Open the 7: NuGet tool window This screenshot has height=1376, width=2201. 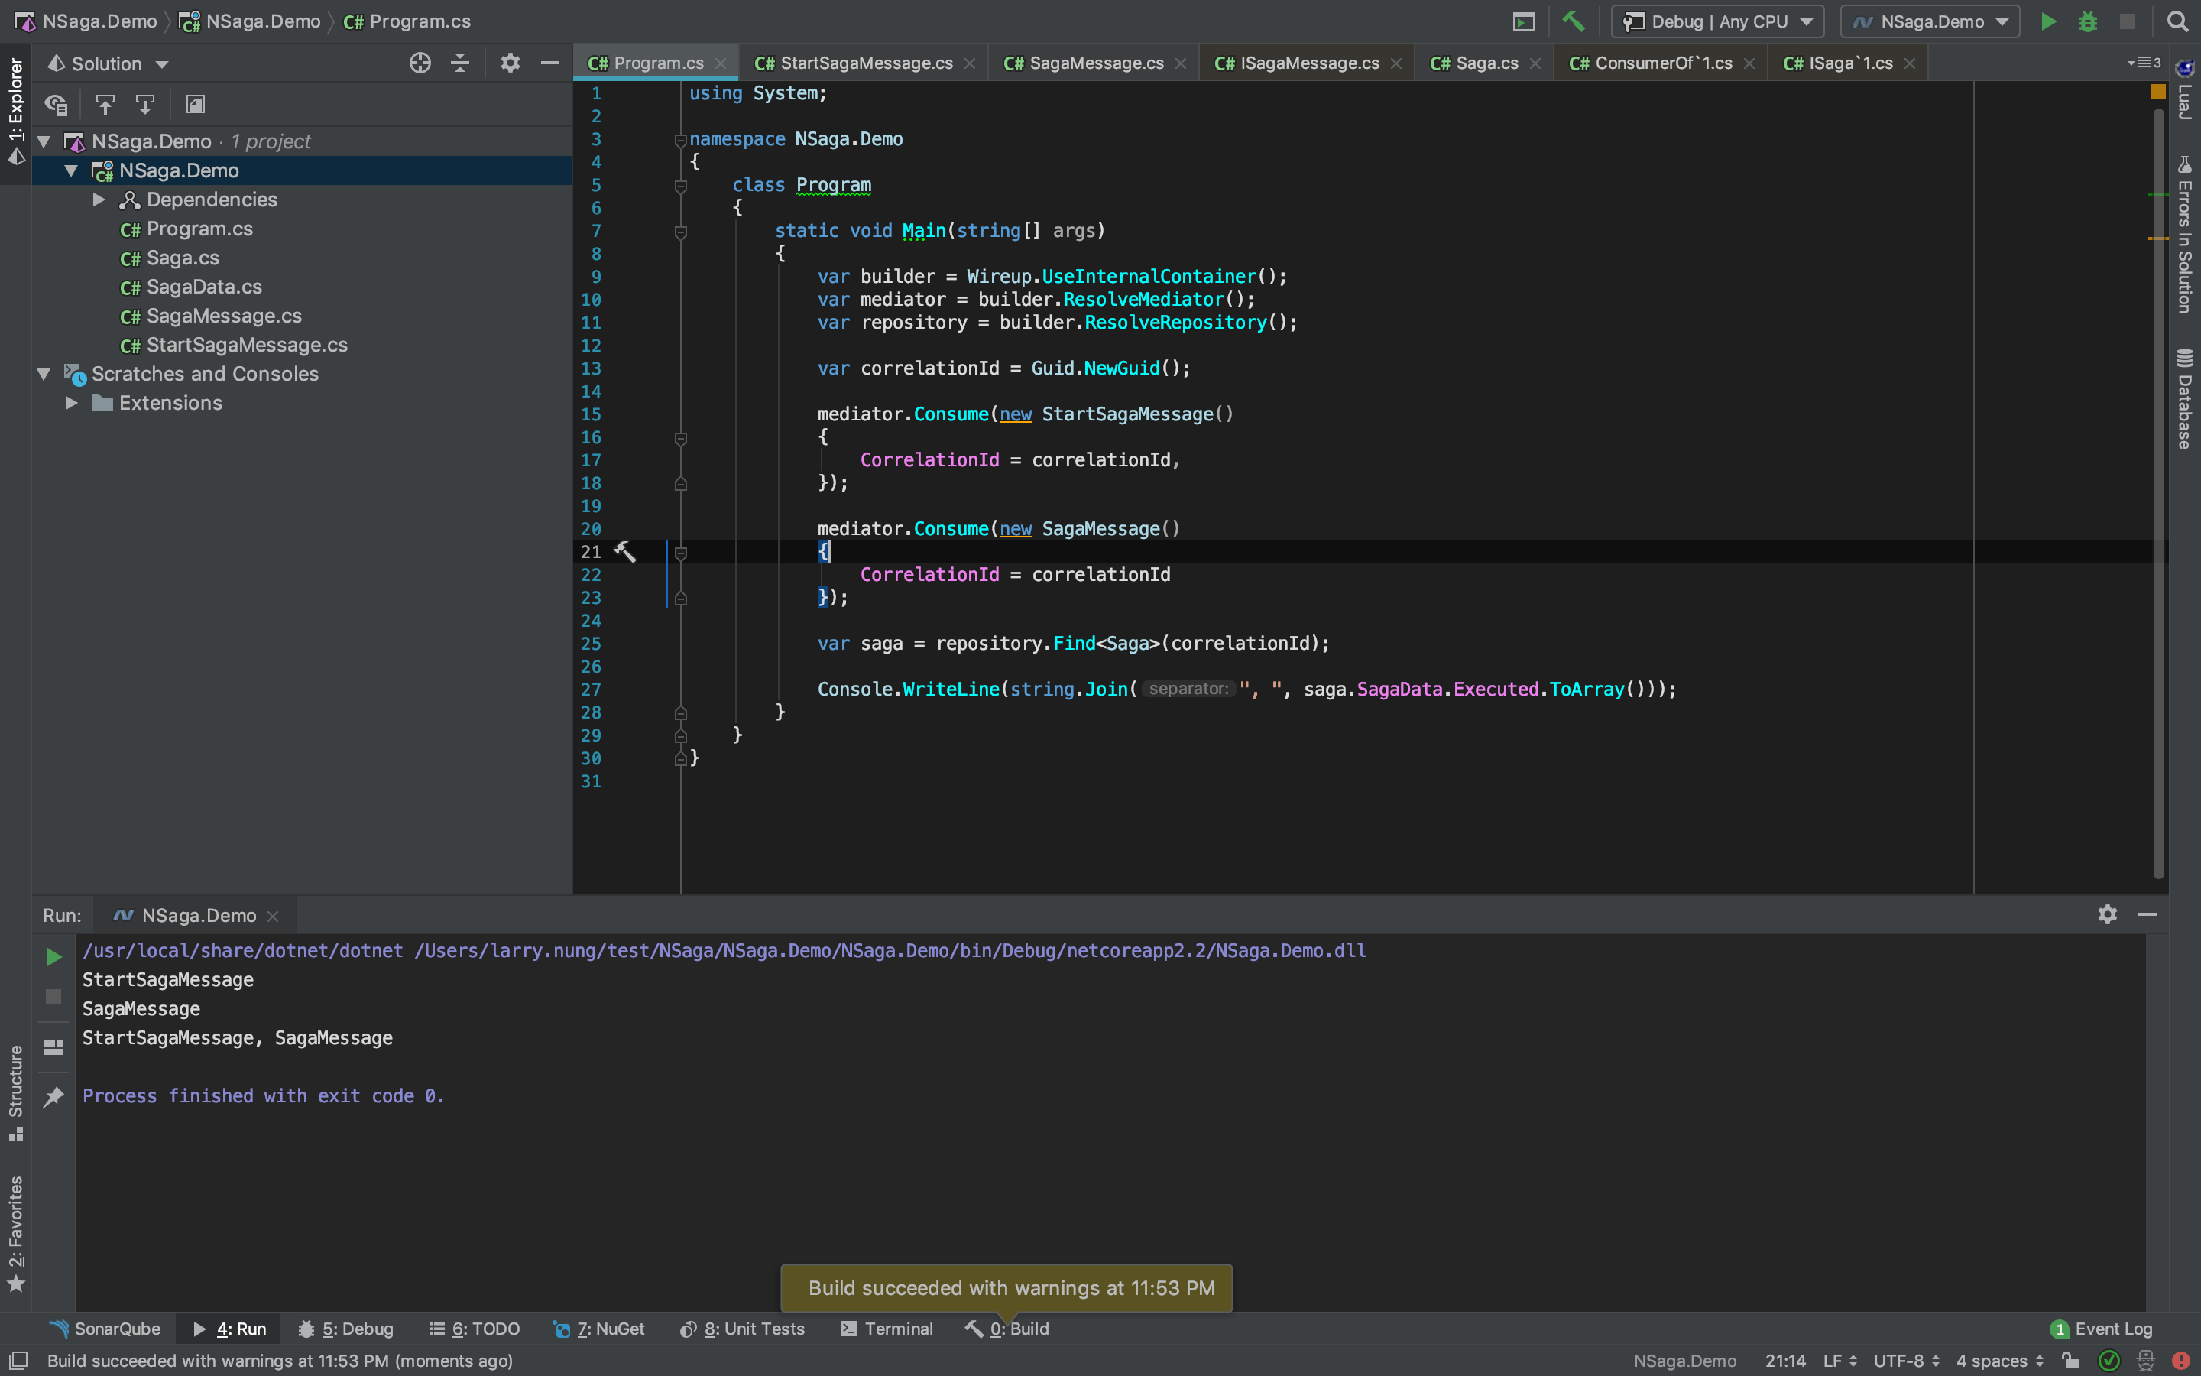coord(599,1329)
